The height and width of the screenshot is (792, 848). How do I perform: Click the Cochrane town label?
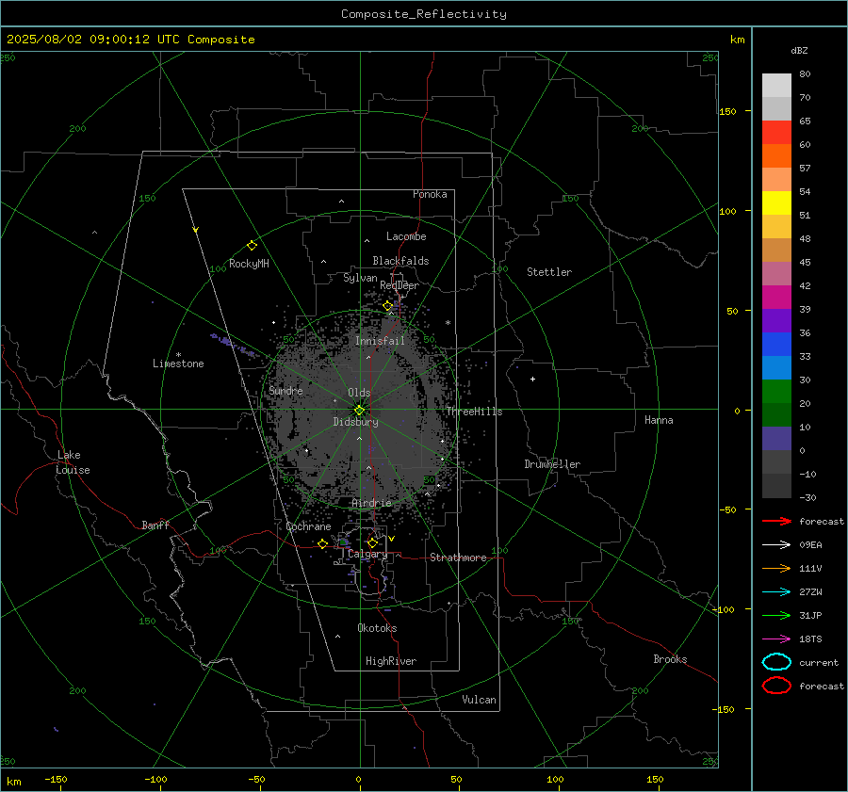coord(308,526)
